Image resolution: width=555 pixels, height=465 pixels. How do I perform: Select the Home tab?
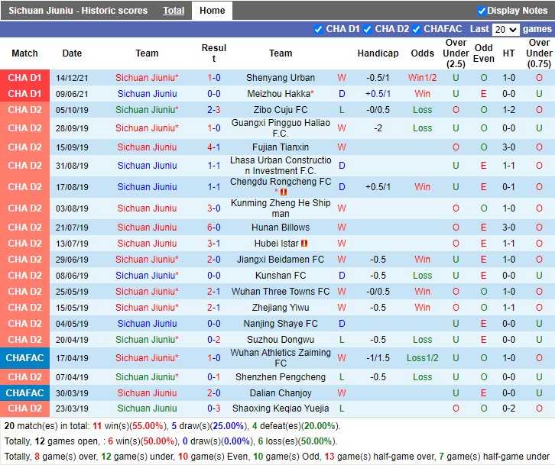212,11
